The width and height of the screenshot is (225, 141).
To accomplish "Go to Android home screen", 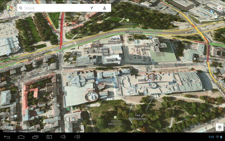I will (x=21, y=137).
